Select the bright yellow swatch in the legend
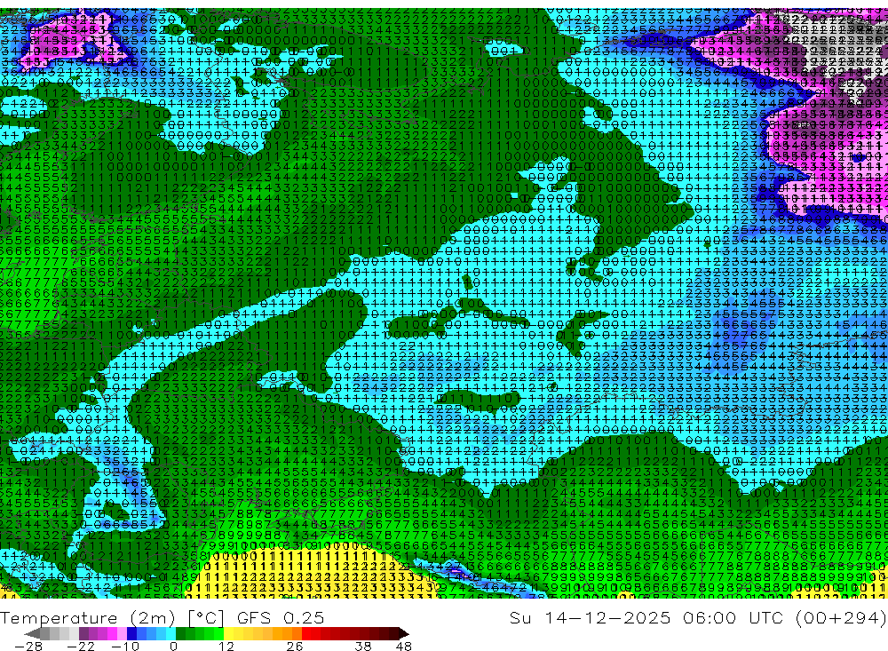This screenshot has width=888, height=651. (x=229, y=633)
